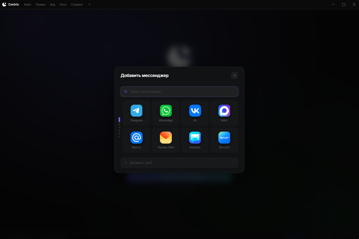Focus the Поиск мессенджера search field

[x=179, y=91]
